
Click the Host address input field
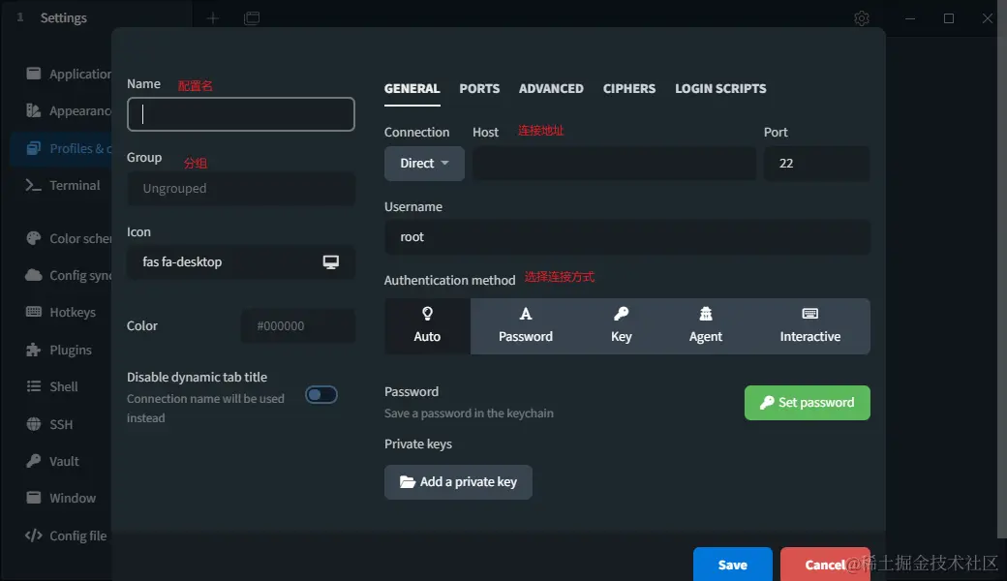615,163
